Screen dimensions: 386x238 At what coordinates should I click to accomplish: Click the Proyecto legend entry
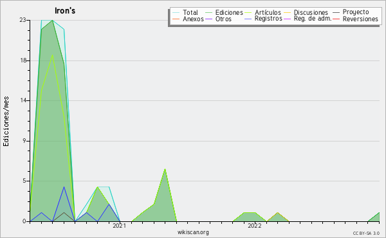[x=356, y=12]
